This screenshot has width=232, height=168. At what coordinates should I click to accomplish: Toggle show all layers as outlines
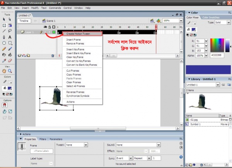pos(54,27)
